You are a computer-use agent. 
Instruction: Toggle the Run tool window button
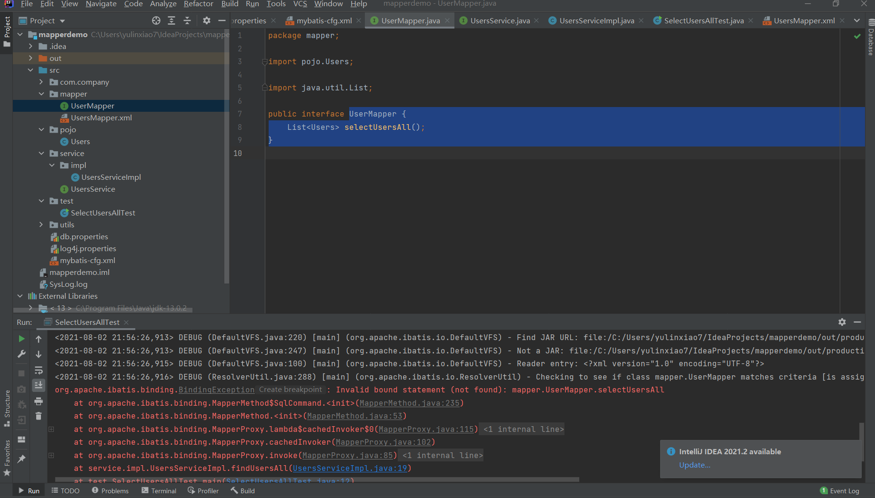click(x=29, y=491)
